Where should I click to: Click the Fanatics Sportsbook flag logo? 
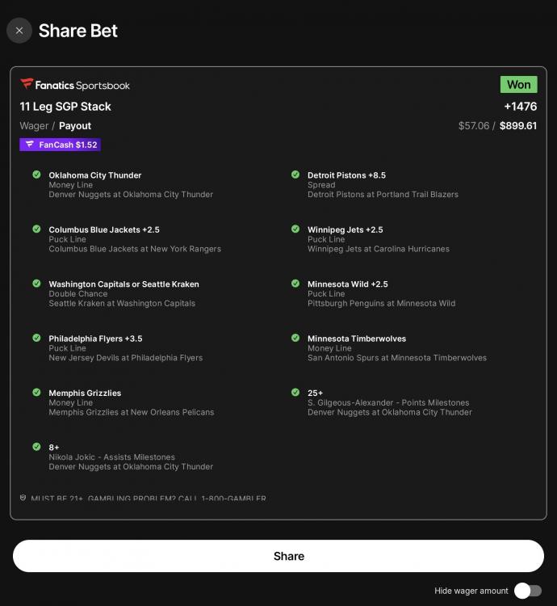point(27,84)
